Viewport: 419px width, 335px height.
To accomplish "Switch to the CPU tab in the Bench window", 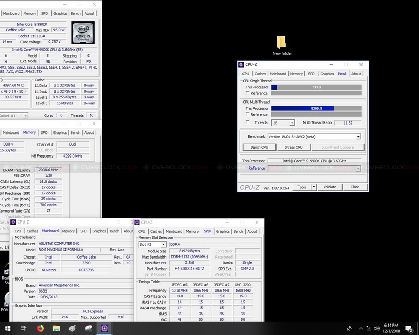I will 246,74.
